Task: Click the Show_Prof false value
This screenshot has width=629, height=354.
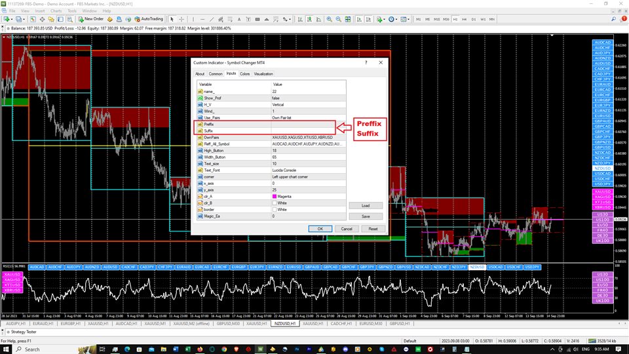Action: tap(309, 98)
